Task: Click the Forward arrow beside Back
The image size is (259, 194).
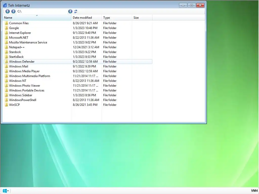Action: pos(13,11)
